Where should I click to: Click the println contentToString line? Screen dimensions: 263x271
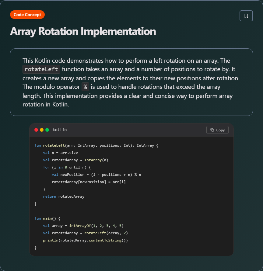coord(85,240)
